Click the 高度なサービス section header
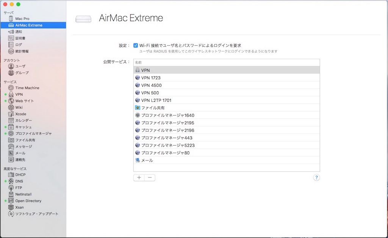 click(15, 169)
